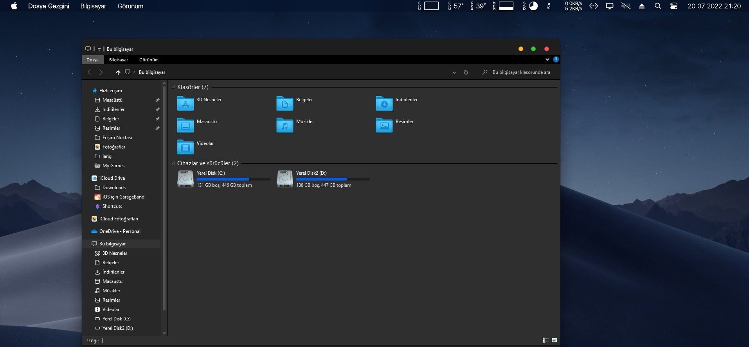Select iCloud Drive in the sidebar
This screenshot has width=749, height=347.
click(x=112, y=178)
